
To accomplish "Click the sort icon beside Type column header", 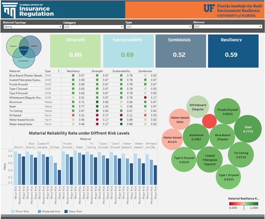I will click(59, 71).
